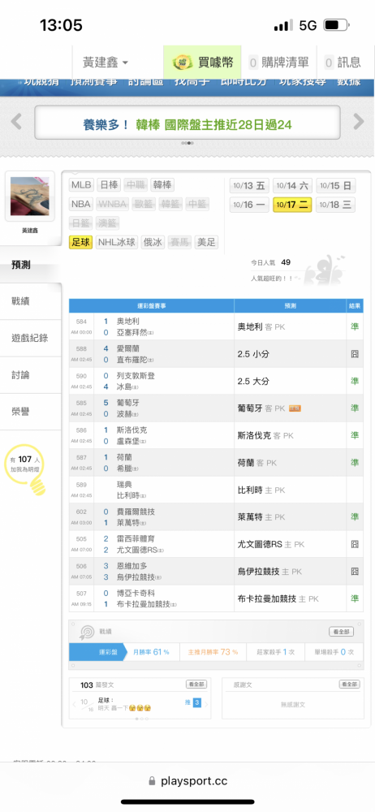Viewport: 375px width, 812px height.
Task: Select the 10/17 二 date
Action: coord(292,205)
